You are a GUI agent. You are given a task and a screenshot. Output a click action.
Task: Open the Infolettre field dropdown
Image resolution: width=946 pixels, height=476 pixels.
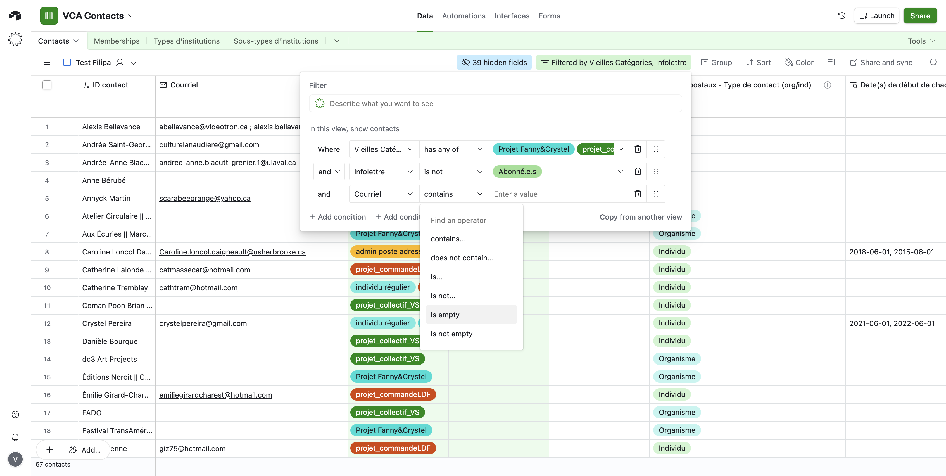tap(383, 172)
